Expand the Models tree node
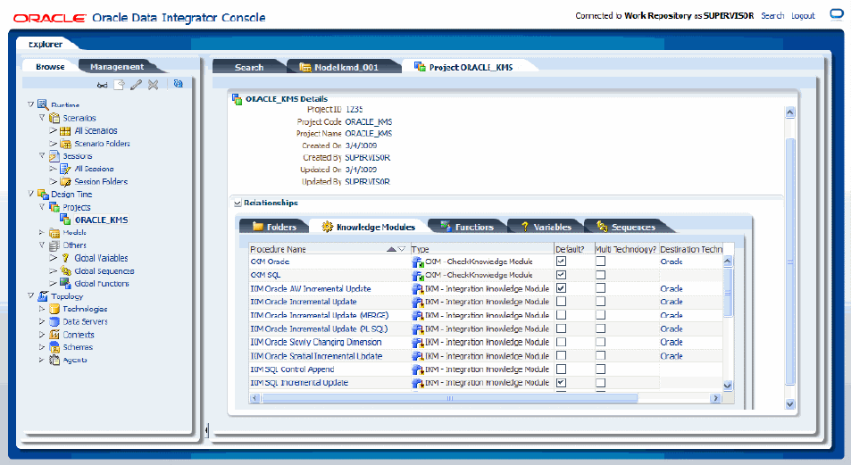Viewport: 851px width, 465px height. point(42,232)
